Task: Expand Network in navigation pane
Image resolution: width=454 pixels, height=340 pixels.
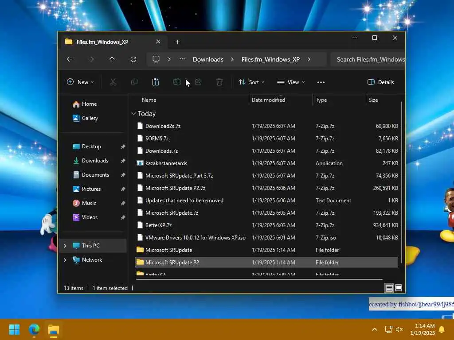Action: click(x=65, y=259)
